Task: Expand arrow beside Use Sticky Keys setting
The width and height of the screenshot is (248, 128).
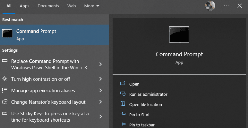Action: (100, 117)
